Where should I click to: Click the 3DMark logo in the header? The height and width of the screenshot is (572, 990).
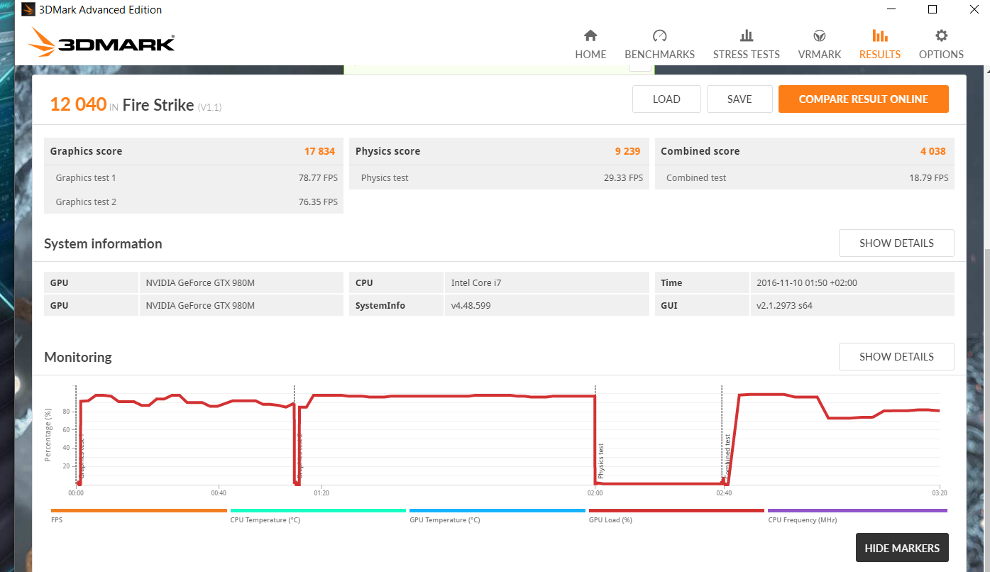[101, 43]
